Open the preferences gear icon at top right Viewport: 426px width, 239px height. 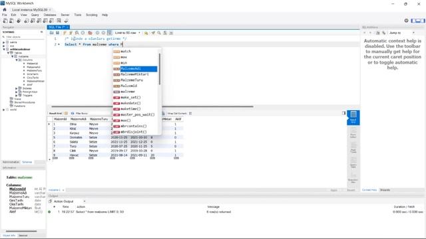[x=407, y=21]
